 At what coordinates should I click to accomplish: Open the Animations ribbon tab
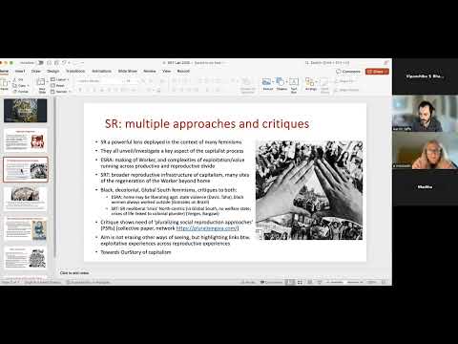coord(101,71)
